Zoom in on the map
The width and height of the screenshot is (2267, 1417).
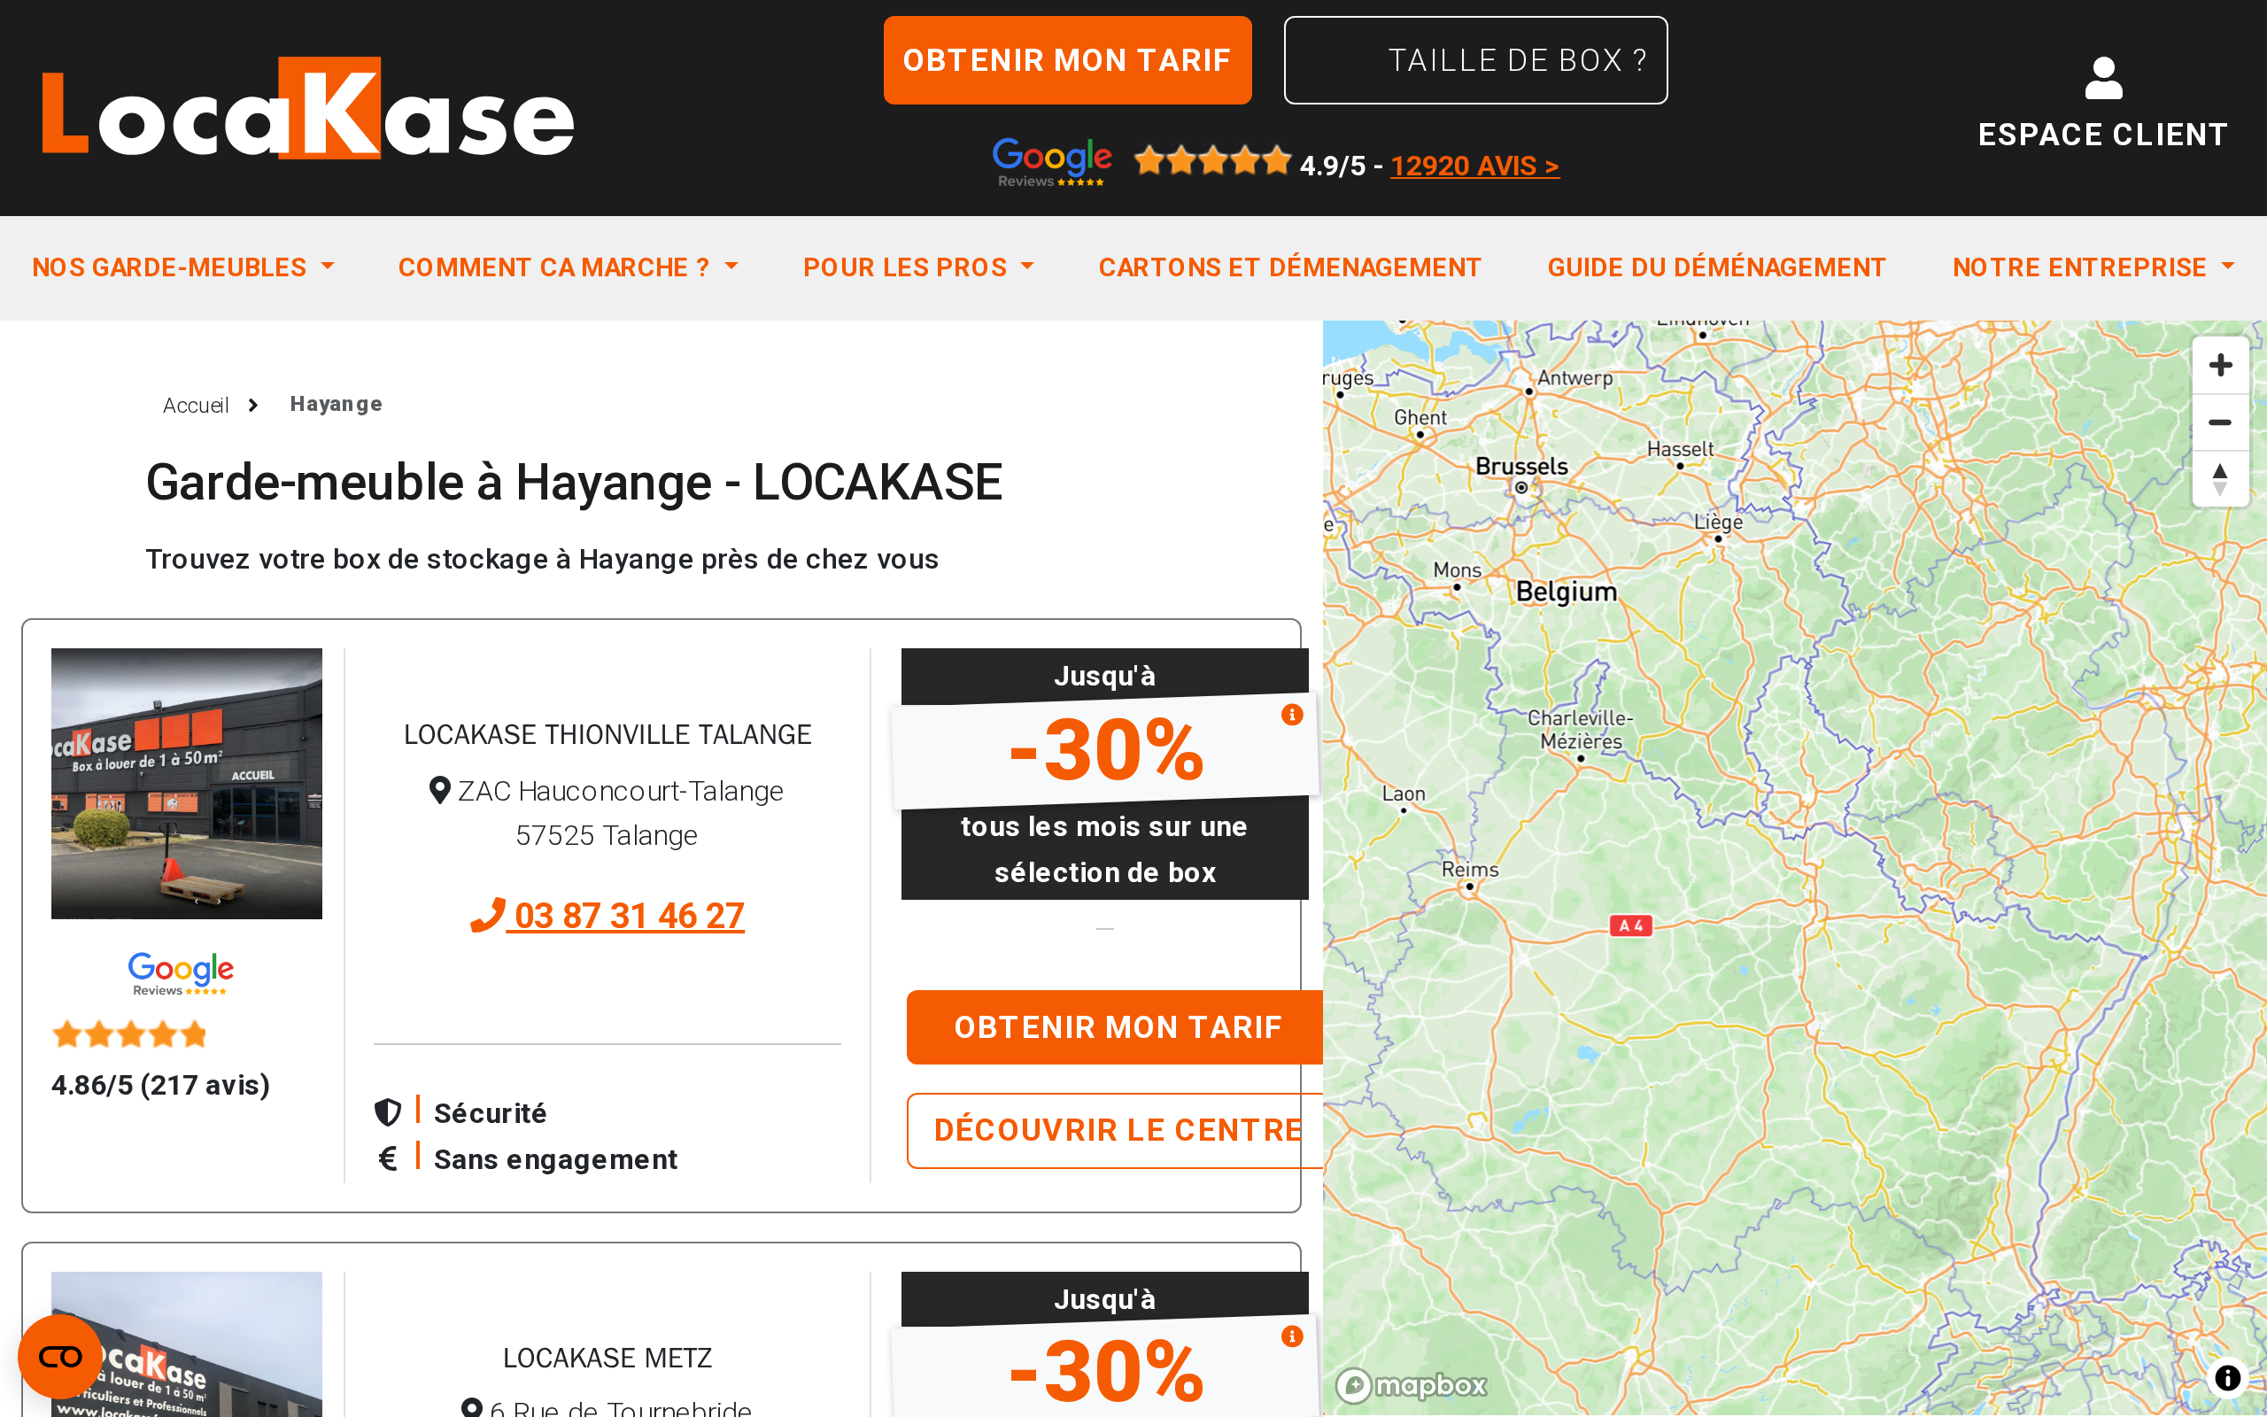(x=2219, y=366)
